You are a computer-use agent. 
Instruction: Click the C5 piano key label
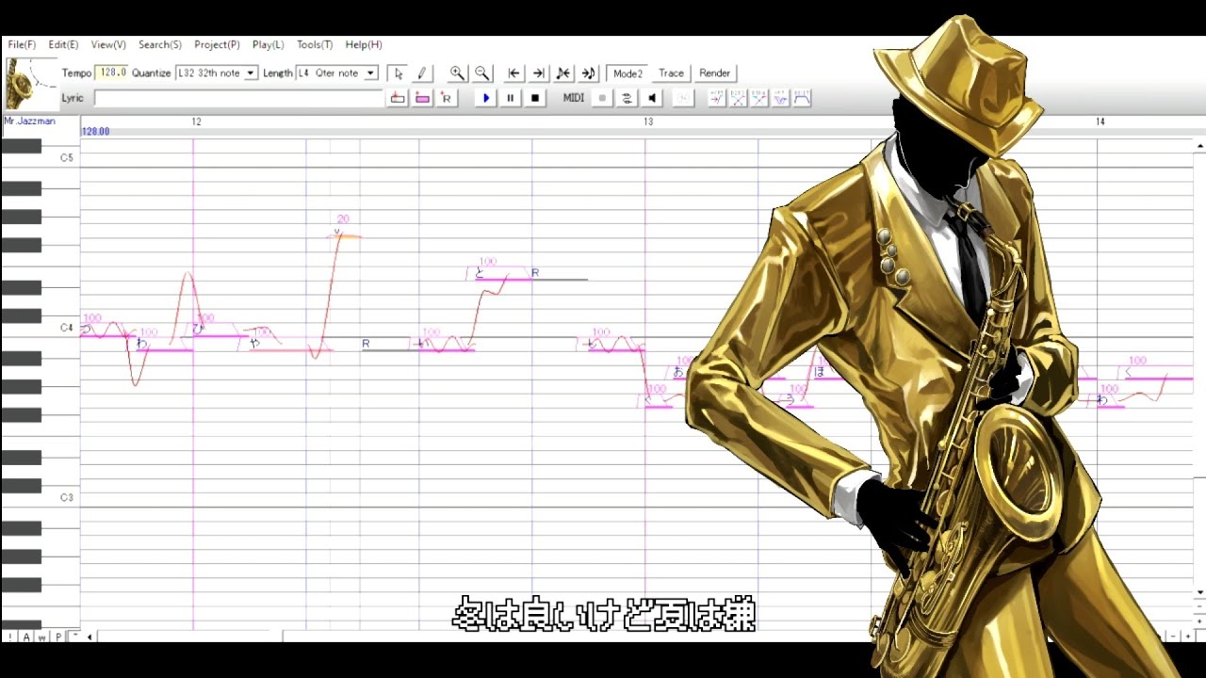coord(66,158)
